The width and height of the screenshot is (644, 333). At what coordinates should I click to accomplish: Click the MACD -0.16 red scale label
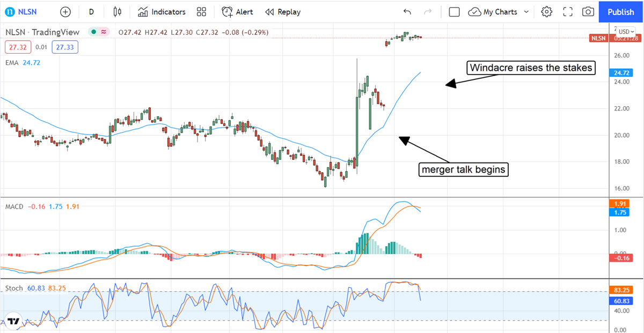click(621, 258)
